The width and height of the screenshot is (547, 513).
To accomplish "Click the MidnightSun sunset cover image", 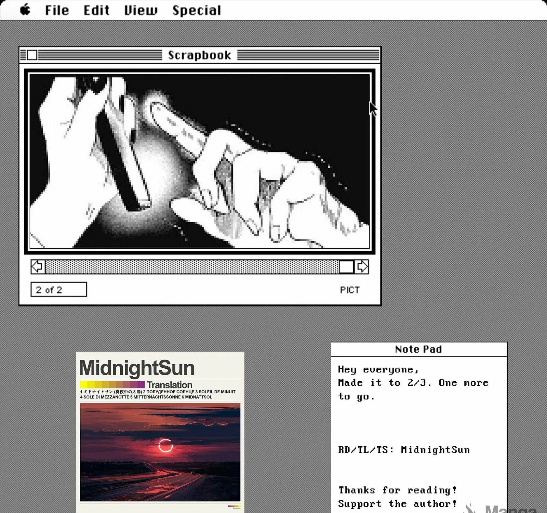I will coord(160,452).
